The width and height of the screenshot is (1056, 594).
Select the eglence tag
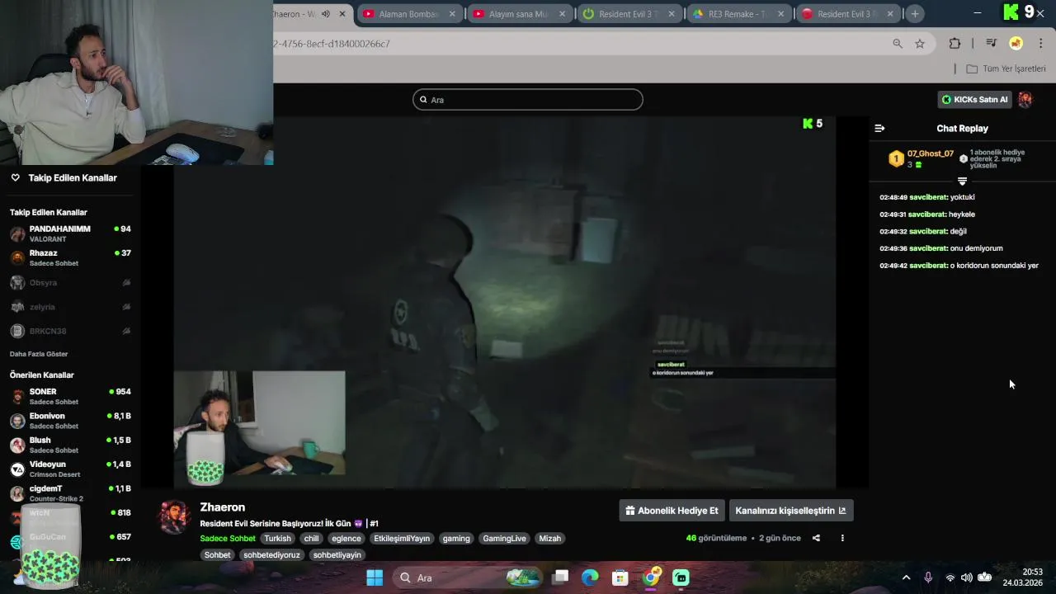[x=346, y=539]
